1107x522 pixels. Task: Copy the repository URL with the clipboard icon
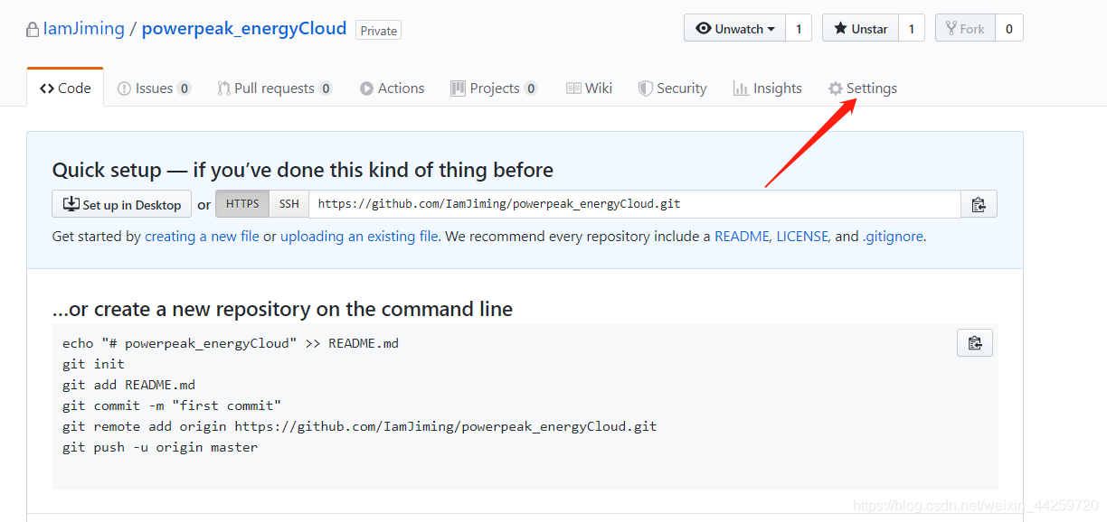[x=979, y=204]
